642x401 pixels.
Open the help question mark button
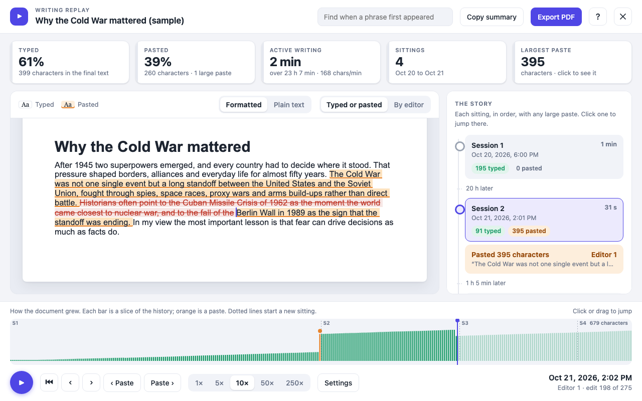pyautogui.click(x=598, y=17)
